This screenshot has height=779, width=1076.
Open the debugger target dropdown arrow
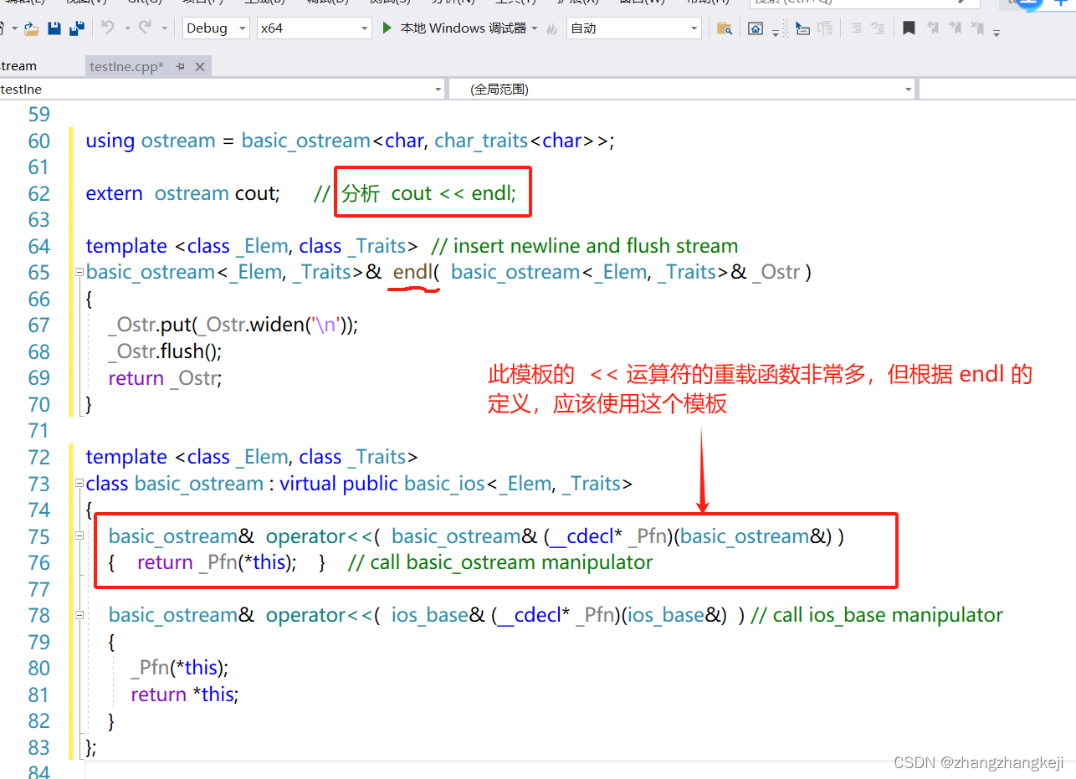[x=535, y=28]
